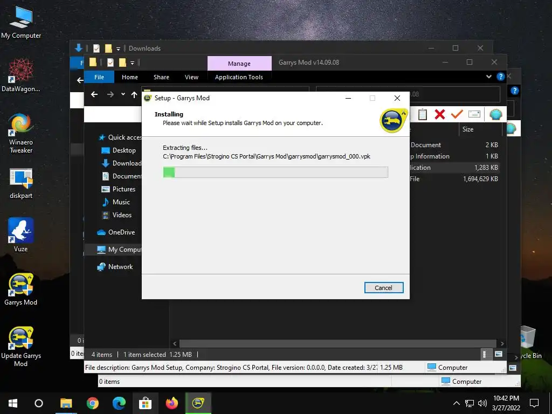
Task: Open Explorer help question mark
Action: tap(500, 77)
